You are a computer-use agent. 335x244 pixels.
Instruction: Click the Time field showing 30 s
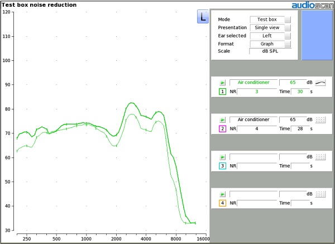[300, 92]
